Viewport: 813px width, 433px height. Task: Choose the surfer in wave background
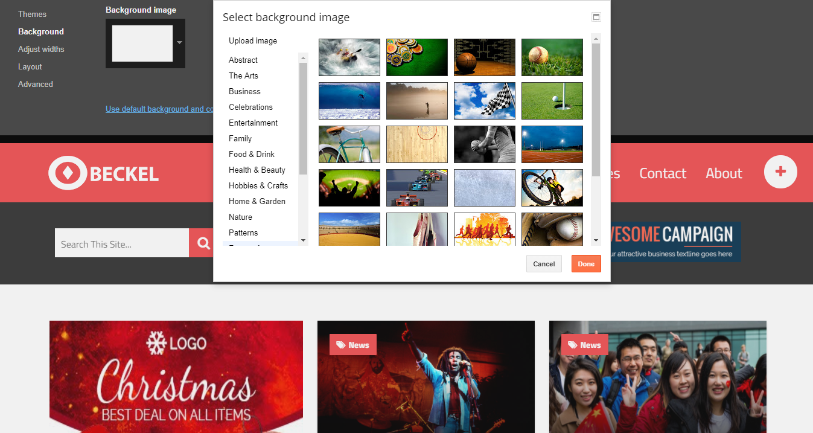coord(349,101)
